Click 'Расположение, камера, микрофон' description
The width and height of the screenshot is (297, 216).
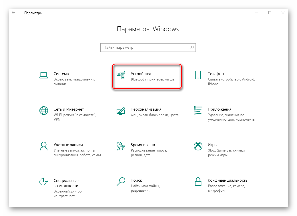(x=227, y=188)
